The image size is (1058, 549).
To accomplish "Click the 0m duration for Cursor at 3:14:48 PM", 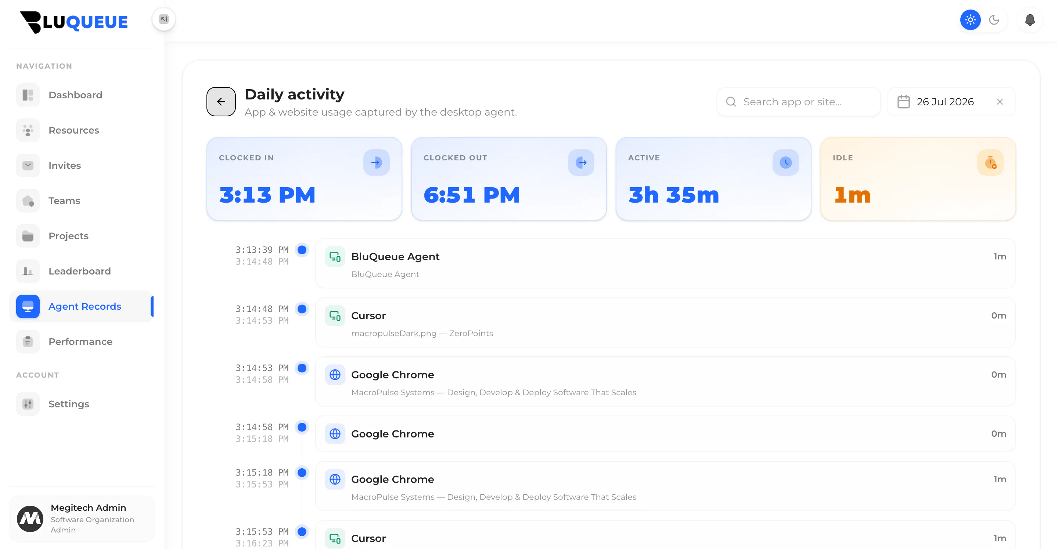I will tap(998, 316).
